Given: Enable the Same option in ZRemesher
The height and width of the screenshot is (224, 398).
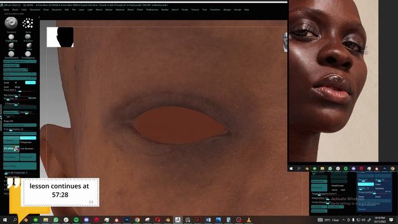Looking at the screenshot, I should [x=335, y=190].
